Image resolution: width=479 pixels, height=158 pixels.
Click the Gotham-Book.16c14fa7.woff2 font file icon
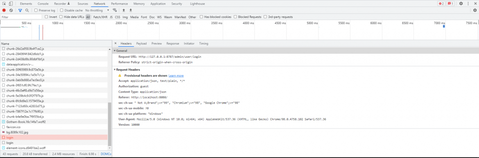pyautogui.click(x=4, y=122)
